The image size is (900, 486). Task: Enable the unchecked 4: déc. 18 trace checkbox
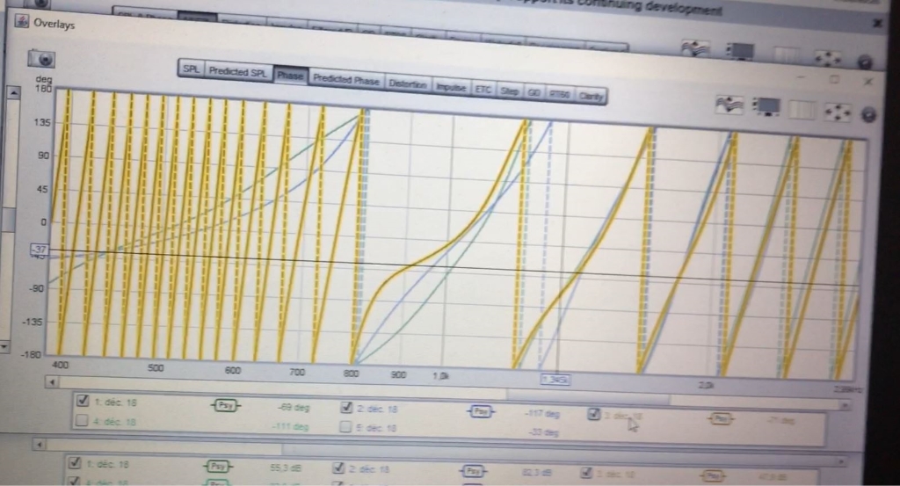coord(82,421)
